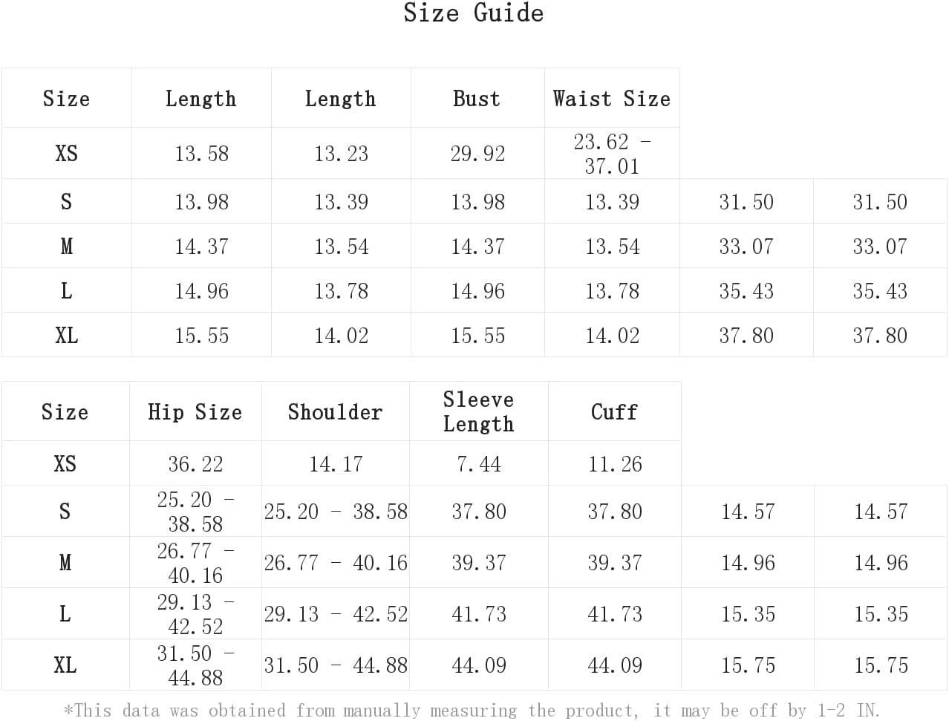Click the 31.50 - 44.88 shoulder cell

336,665
